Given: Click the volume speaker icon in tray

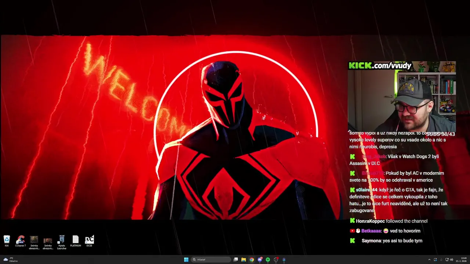Looking at the screenshot, I should point(451,260).
